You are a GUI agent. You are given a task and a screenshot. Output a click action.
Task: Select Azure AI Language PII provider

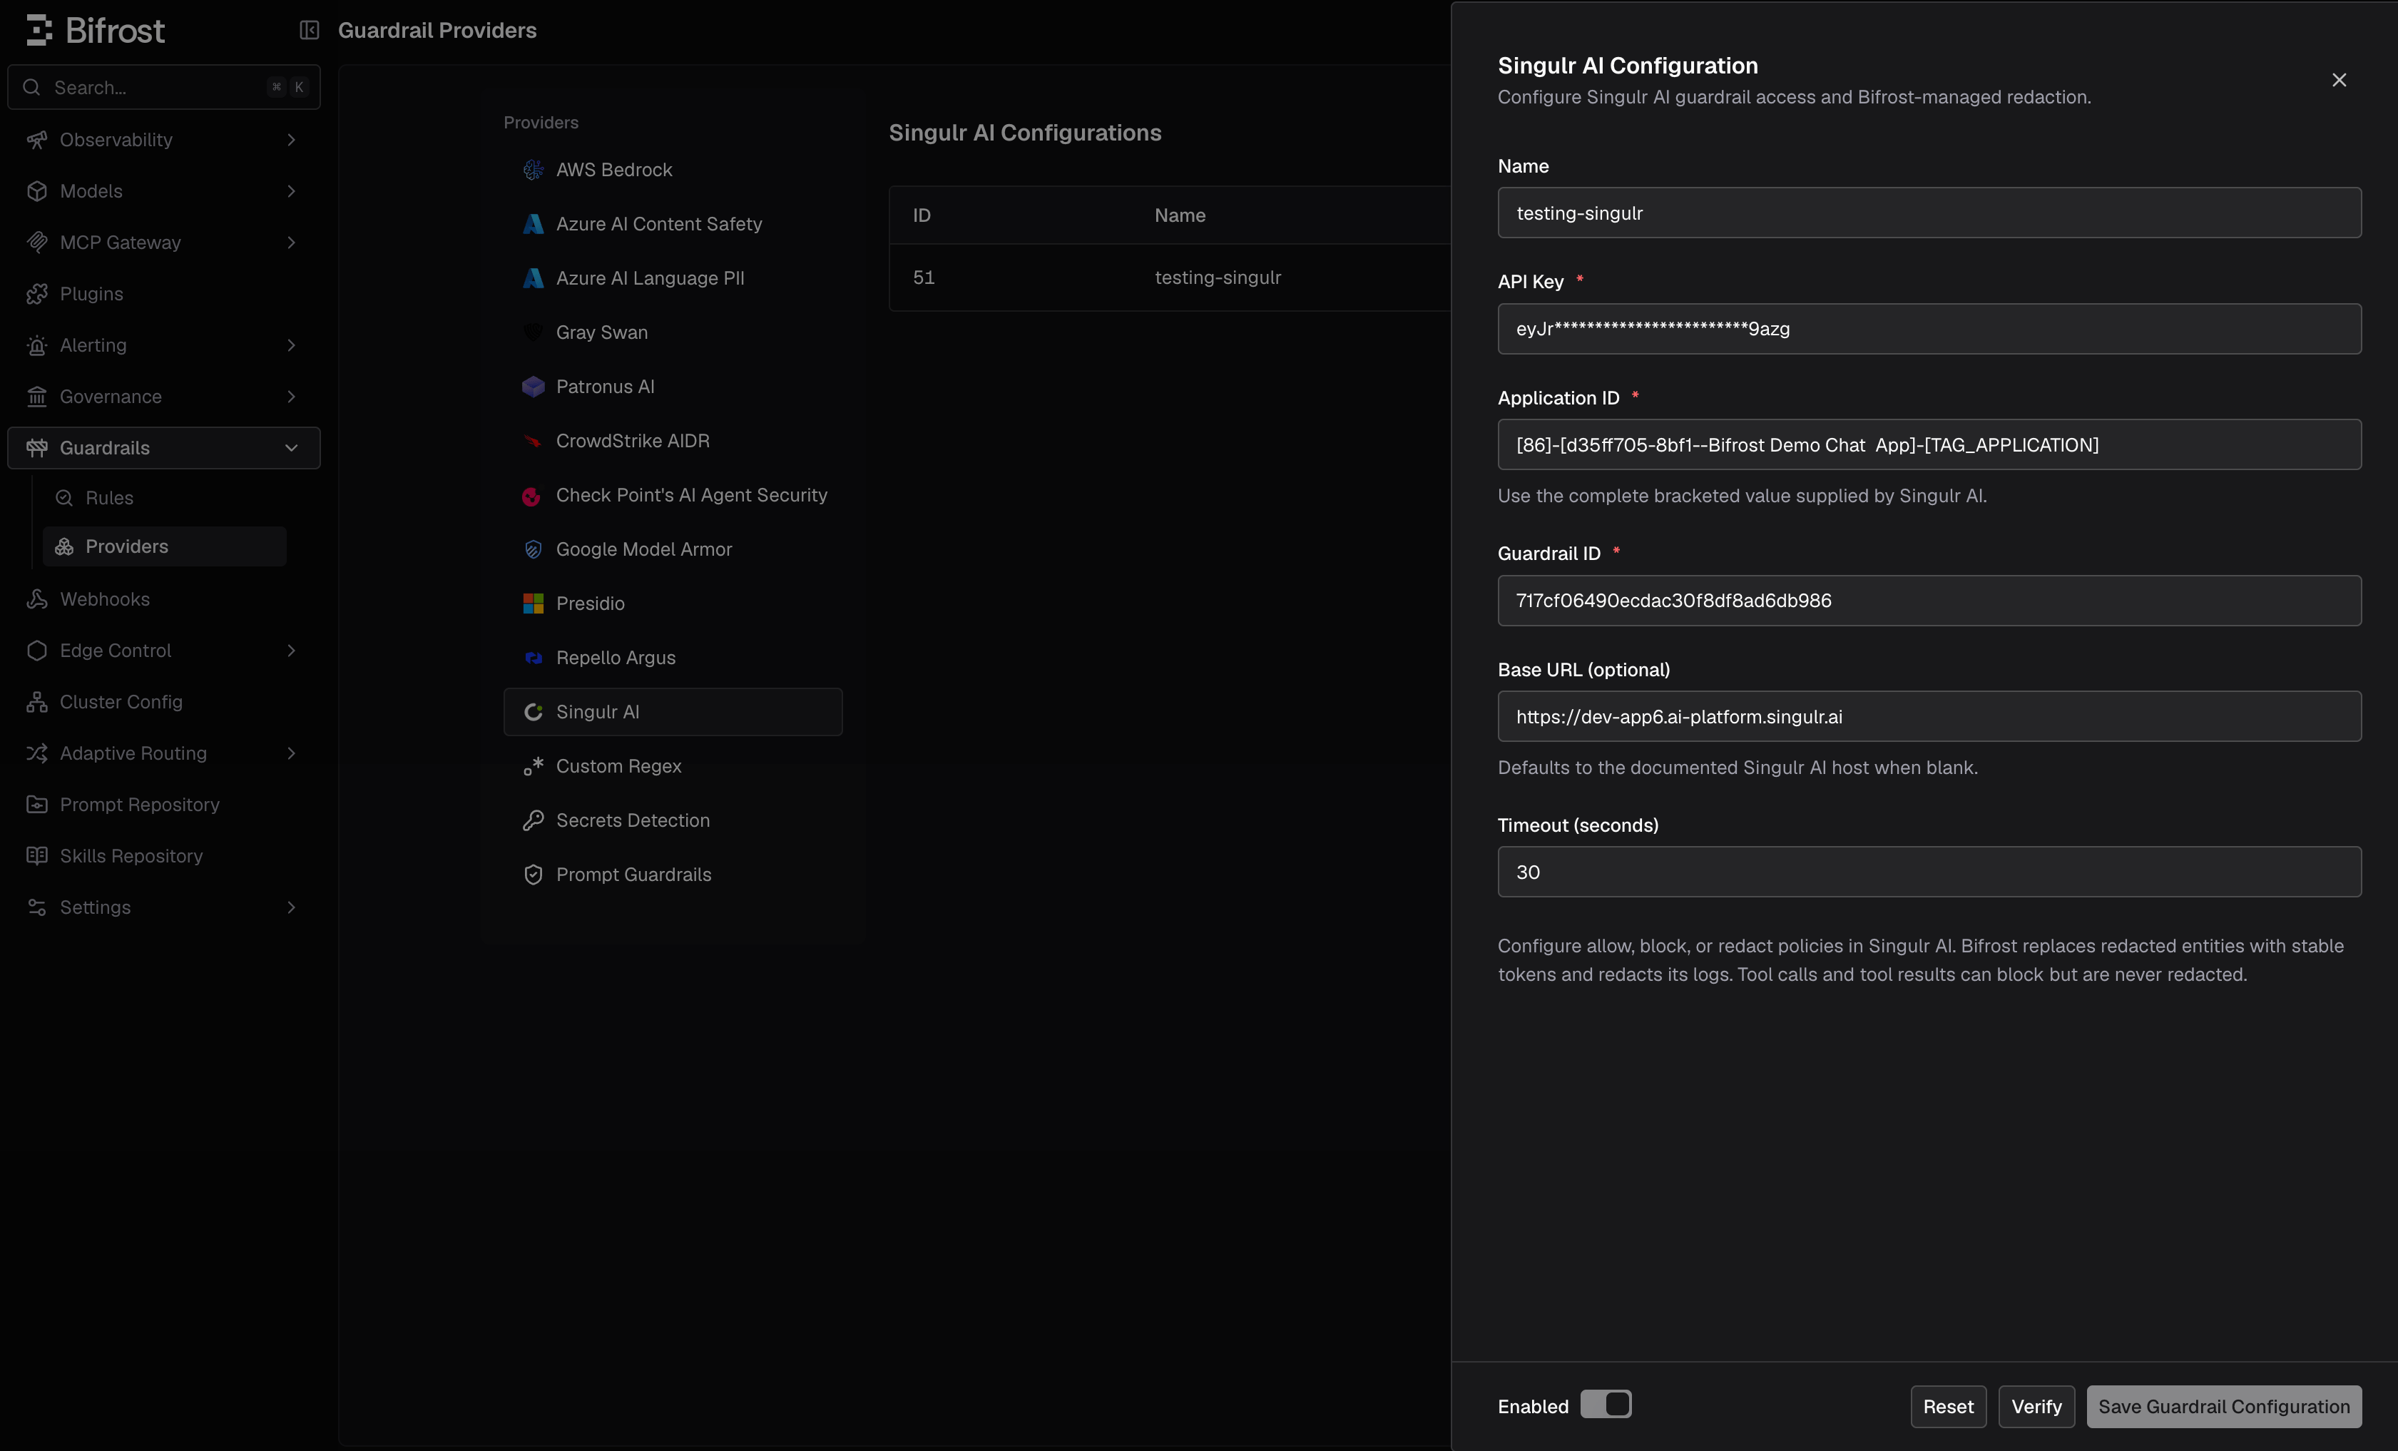point(673,280)
